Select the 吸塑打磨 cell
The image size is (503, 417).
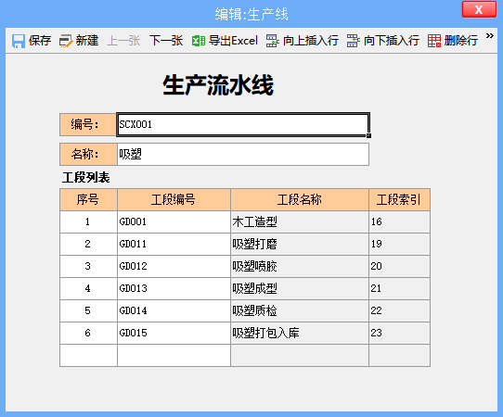coord(300,244)
